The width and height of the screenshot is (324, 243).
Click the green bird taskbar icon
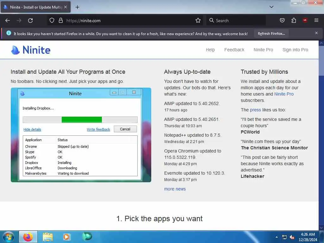(87, 237)
